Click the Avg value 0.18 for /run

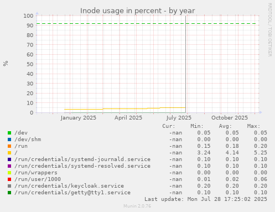(x=232, y=146)
